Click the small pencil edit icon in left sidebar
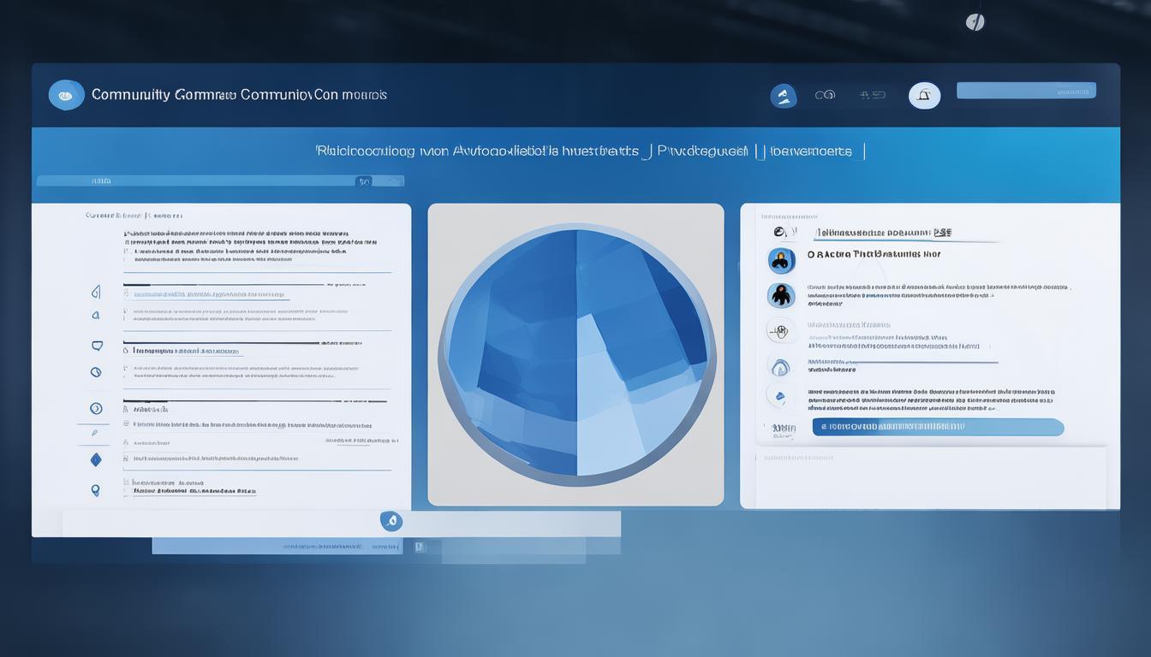Viewport: 1151px width, 657px height. click(x=95, y=434)
